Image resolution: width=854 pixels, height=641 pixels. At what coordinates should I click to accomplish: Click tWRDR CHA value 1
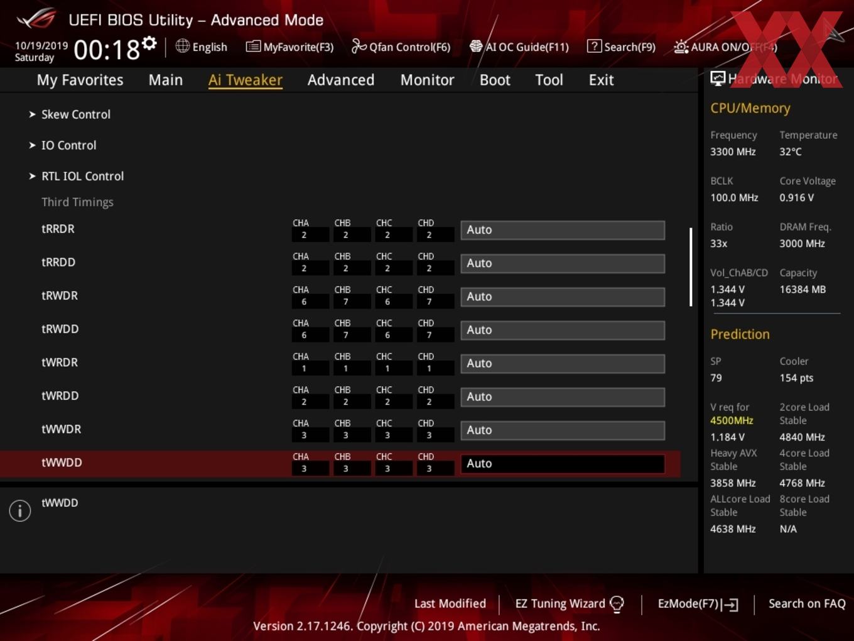pyautogui.click(x=304, y=369)
